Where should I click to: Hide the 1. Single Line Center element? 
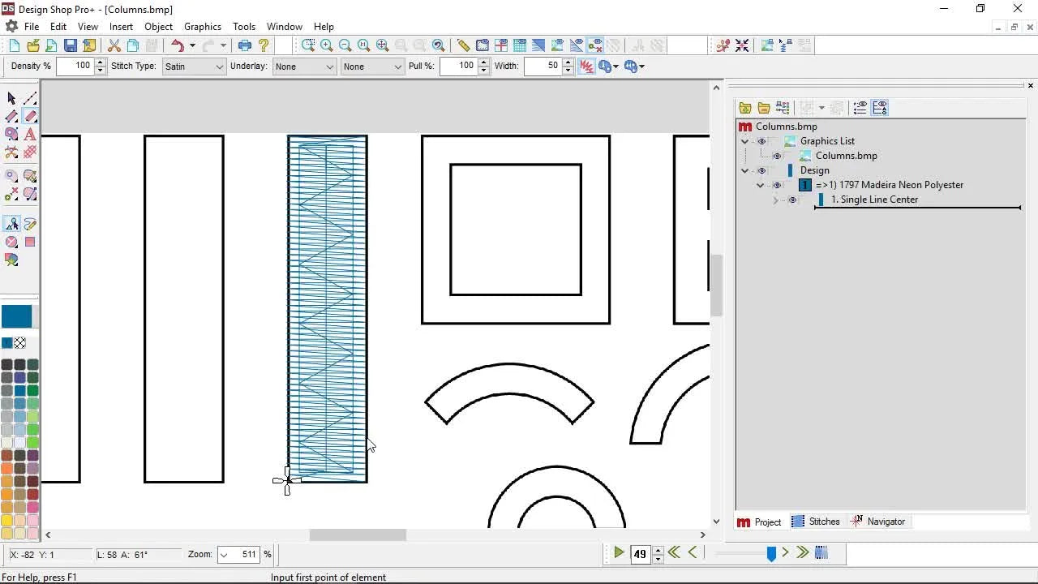[792, 200]
